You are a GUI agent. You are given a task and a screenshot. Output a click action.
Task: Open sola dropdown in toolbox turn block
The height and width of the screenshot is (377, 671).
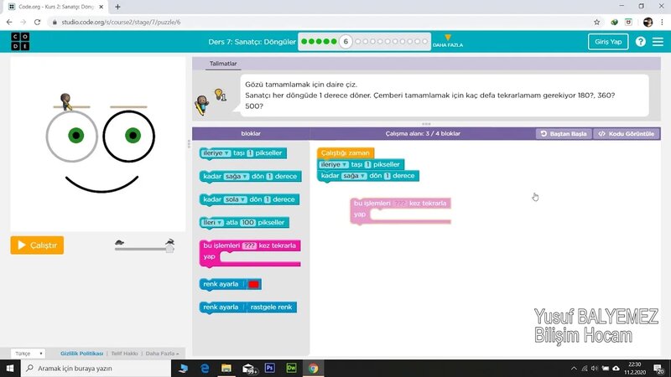[236, 199]
